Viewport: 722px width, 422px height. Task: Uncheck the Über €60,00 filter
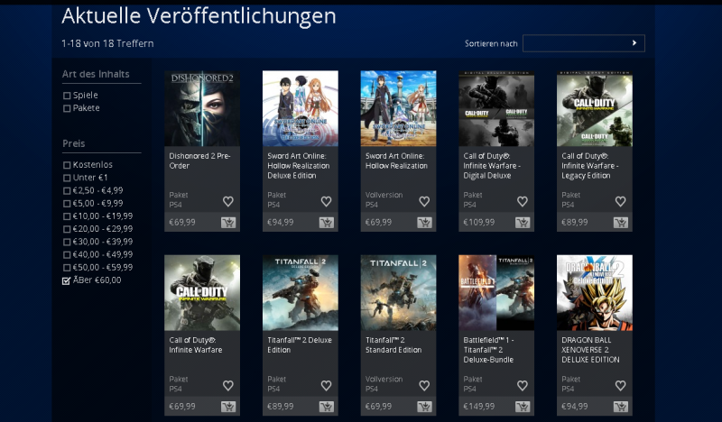67,280
